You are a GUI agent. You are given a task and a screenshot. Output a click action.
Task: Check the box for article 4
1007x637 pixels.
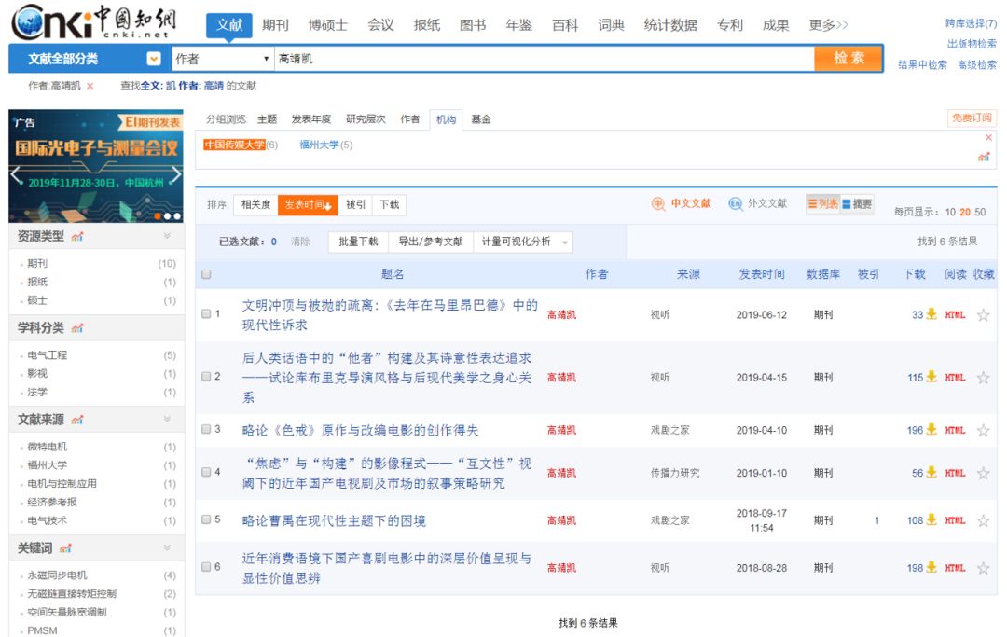206,472
